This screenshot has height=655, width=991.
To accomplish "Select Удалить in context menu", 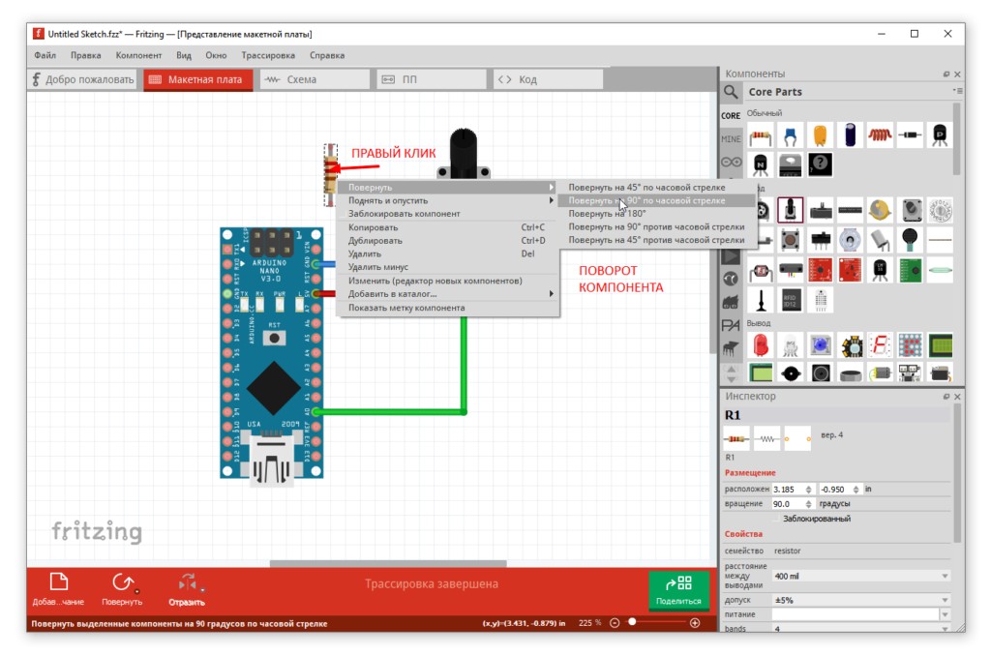I will coord(449,253).
